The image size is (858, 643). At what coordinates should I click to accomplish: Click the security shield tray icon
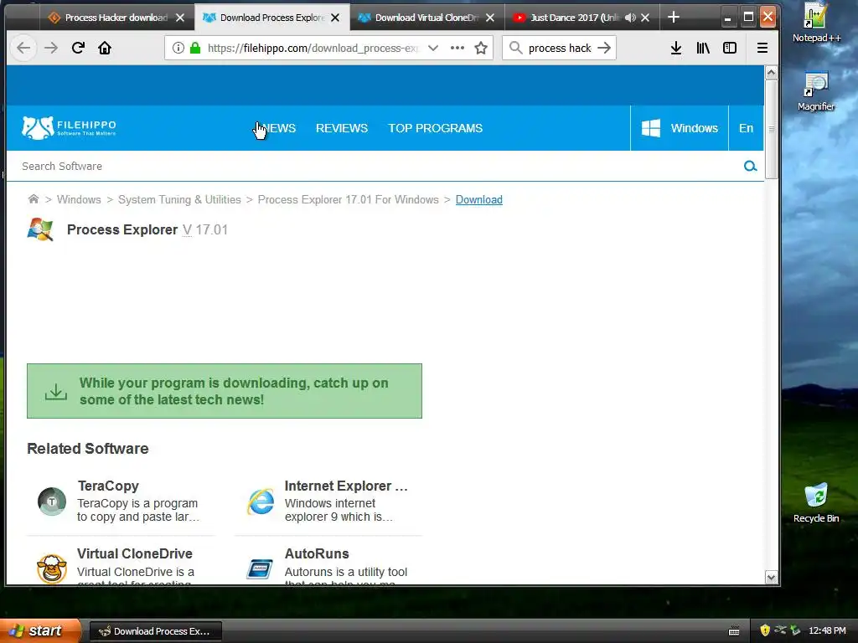click(x=764, y=630)
